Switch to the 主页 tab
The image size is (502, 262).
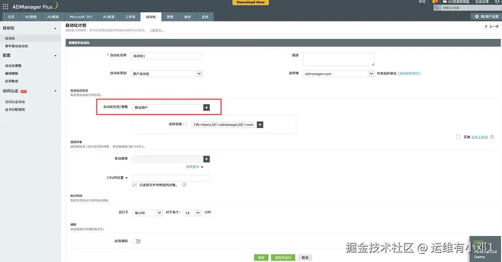[11, 16]
